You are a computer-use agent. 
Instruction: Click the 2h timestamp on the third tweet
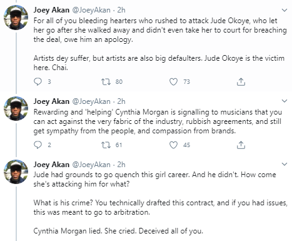tap(121, 165)
